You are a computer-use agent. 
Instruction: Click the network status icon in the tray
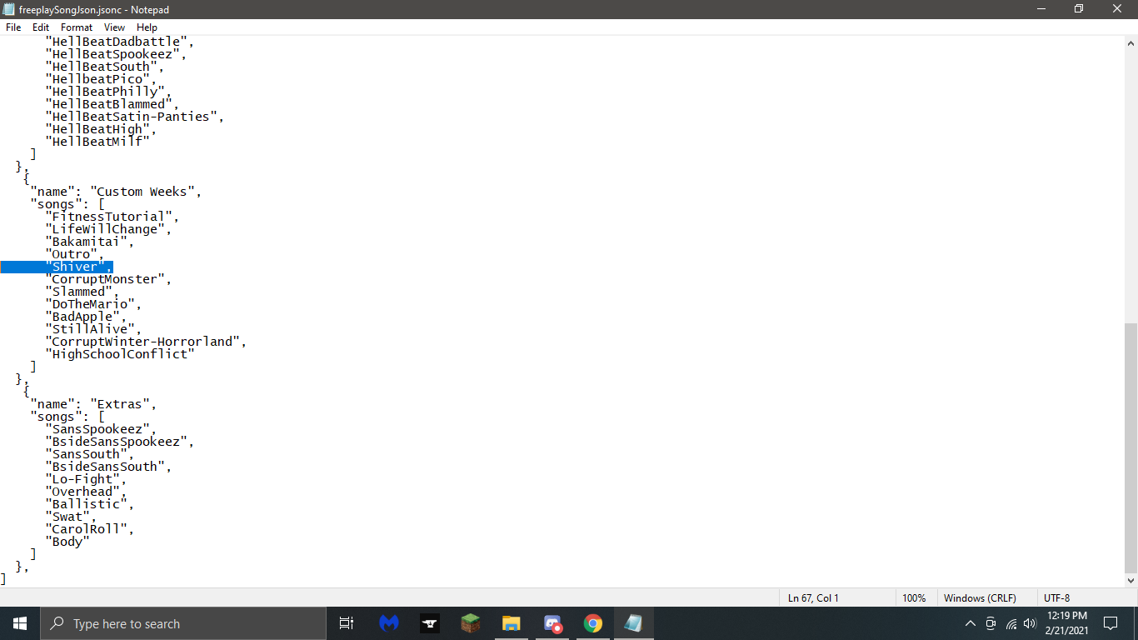click(x=1011, y=623)
